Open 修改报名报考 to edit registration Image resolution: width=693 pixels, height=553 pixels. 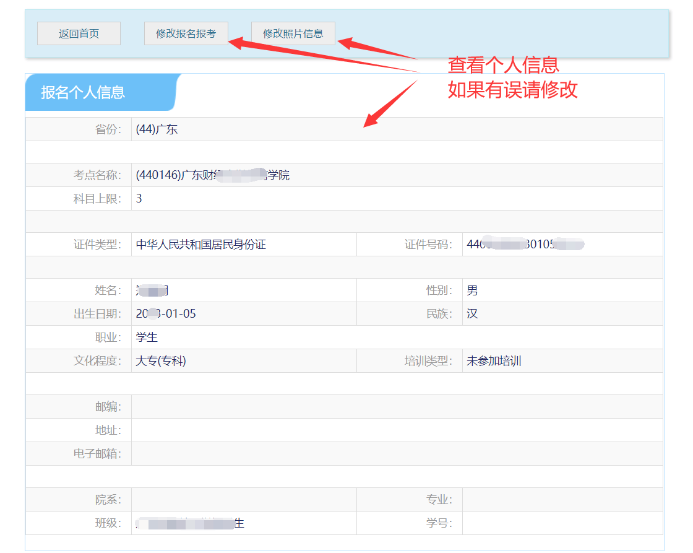click(x=186, y=33)
